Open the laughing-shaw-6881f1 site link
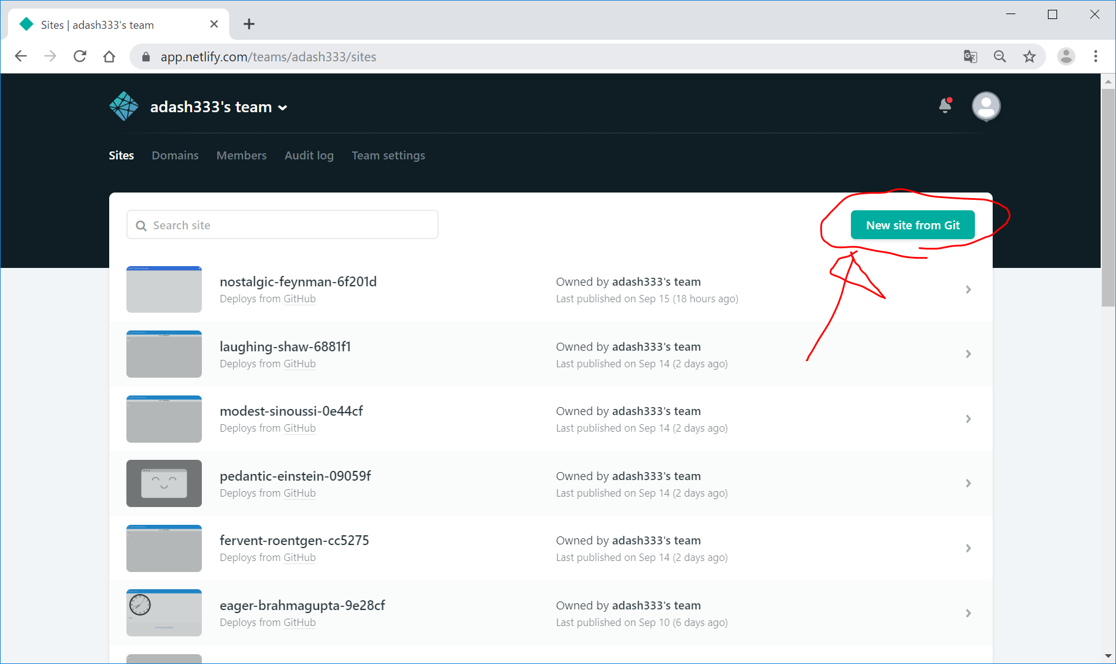The height and width of the screenshot is (664, 1116). [x=285, y=347]
